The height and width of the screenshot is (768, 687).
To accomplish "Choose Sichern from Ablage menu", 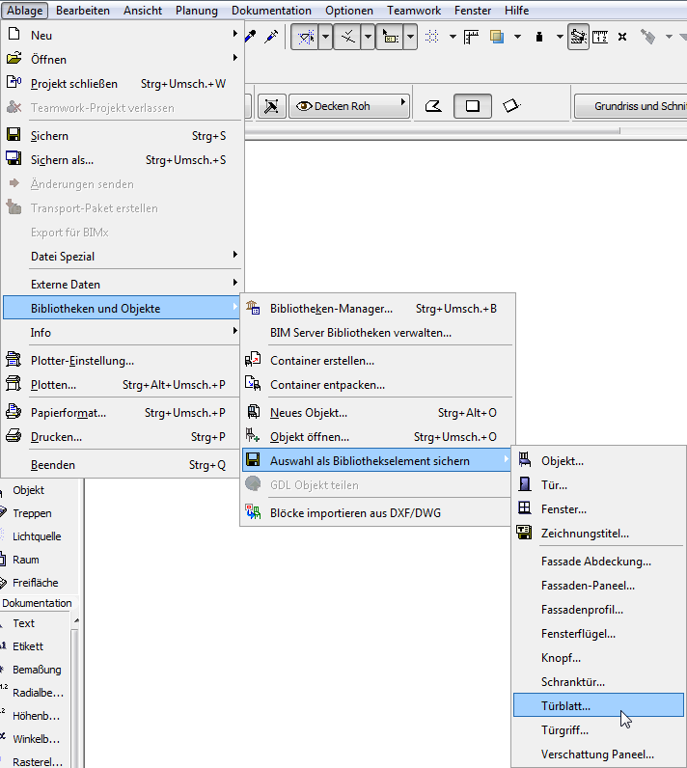I will coord(122,136).
